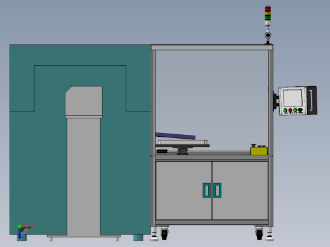Click the red X axis of the coordinate triad

(26, 227)
